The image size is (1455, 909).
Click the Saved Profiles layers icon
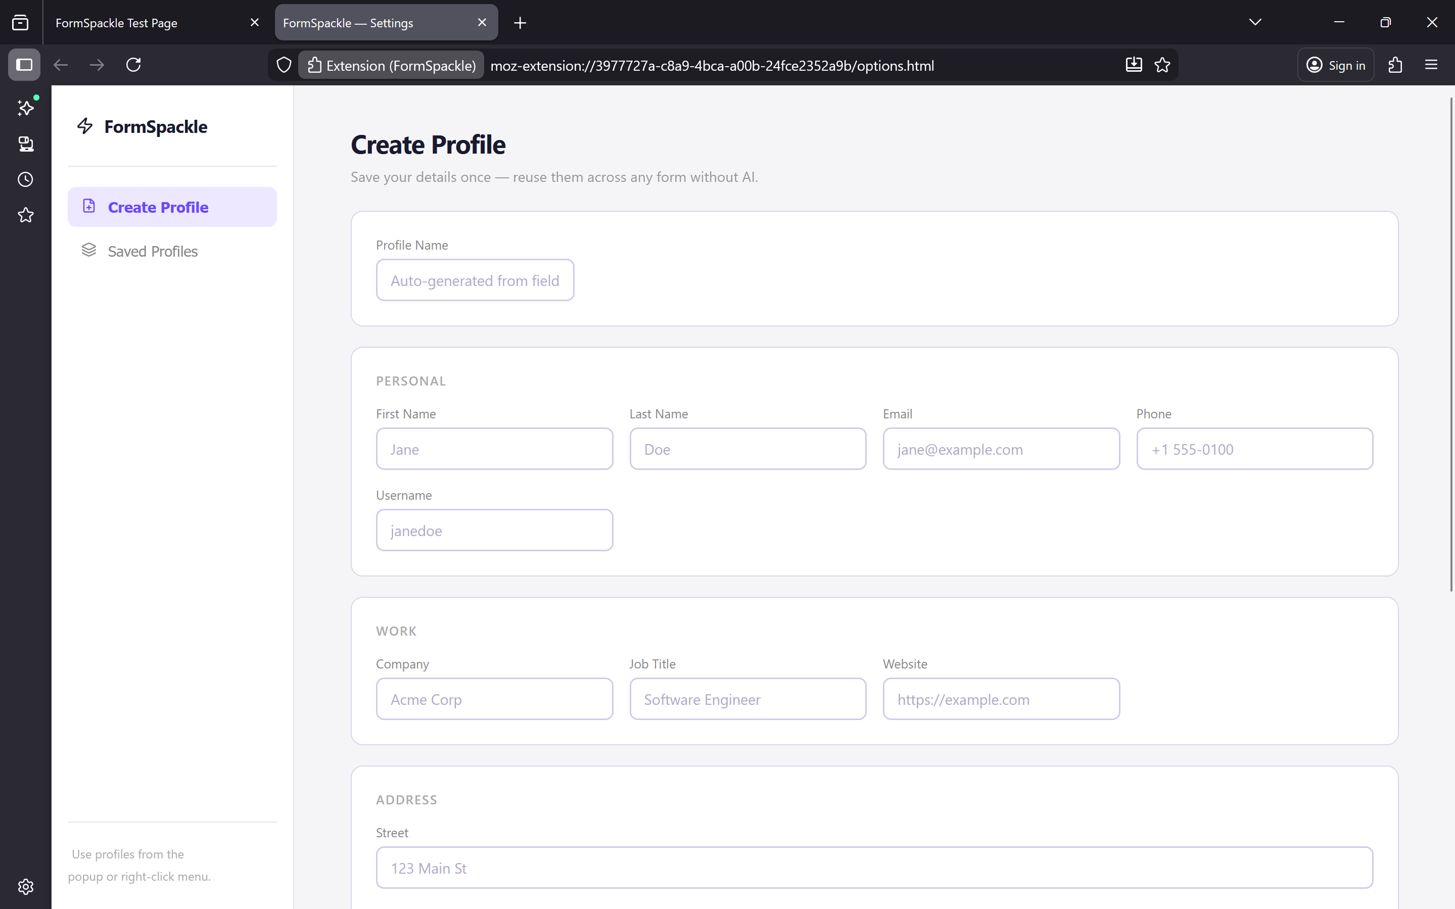tap(89, 250)
